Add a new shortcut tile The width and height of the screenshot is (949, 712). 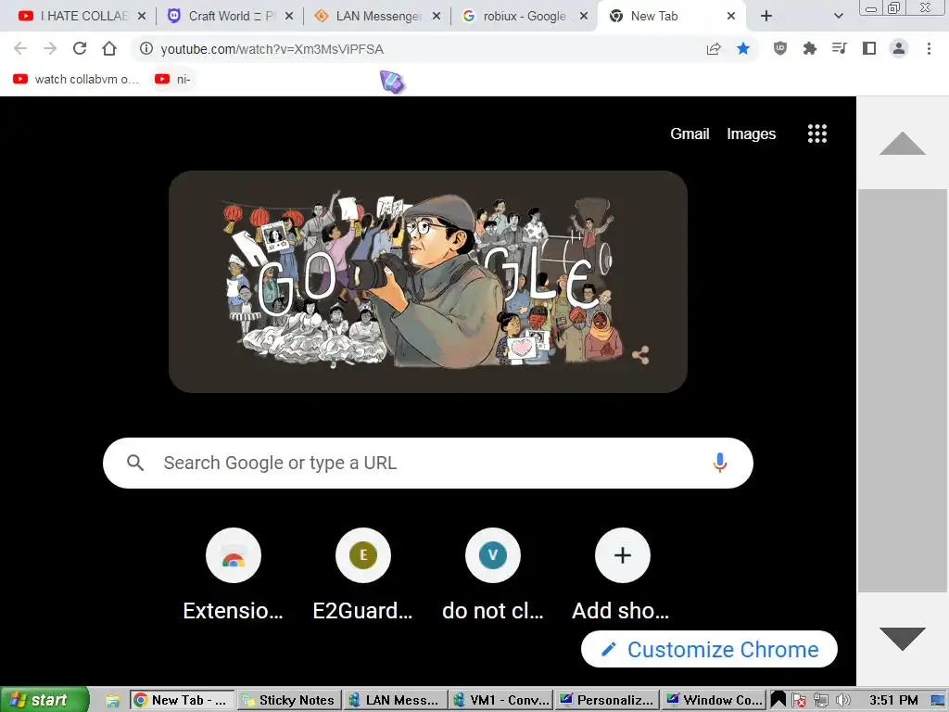622,575
